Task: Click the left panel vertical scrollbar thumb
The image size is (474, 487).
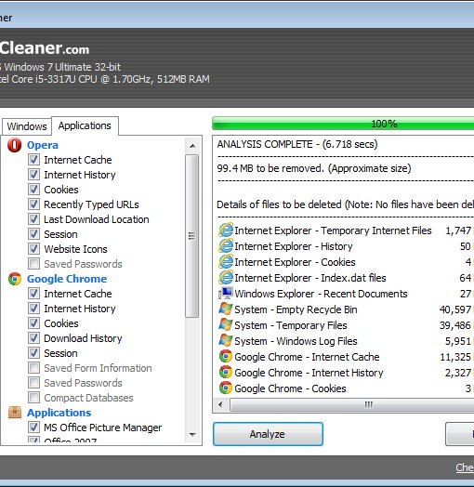Action: pos(192,236)
